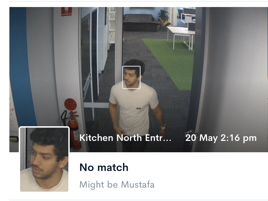Screen dimensions: 268x201
Task: Click the potted plant in the background
Action: [163, 17]
